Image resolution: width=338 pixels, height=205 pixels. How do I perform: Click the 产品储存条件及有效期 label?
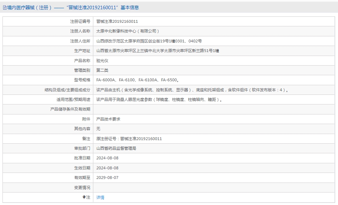pos(70,109)
